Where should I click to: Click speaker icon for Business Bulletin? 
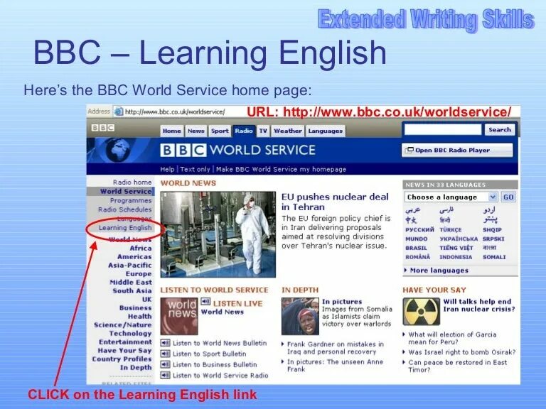click(x=165, y=364)
